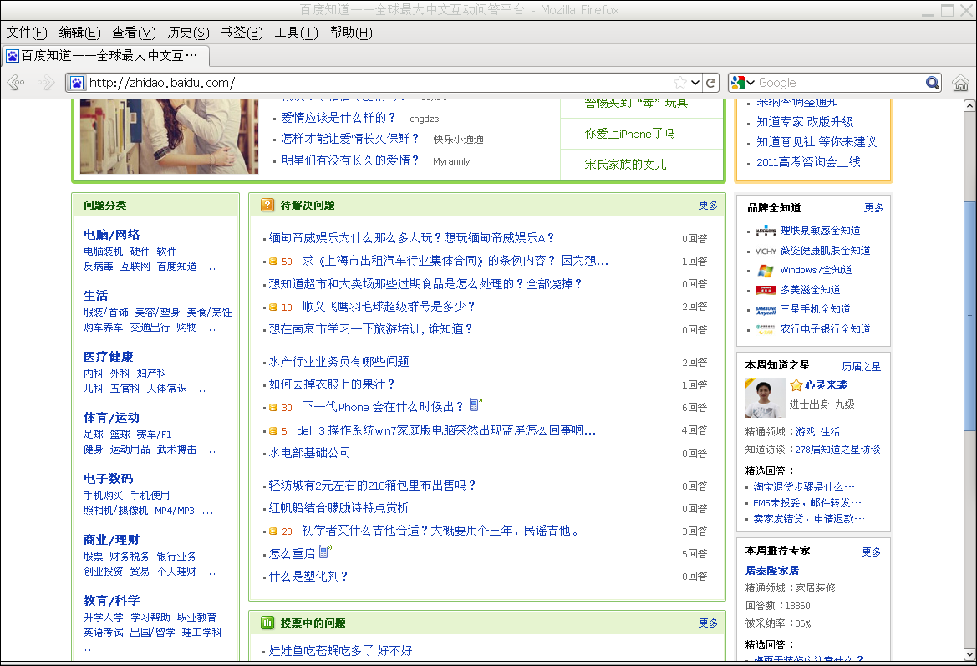Click the scrollbar's down arrow
This screenshot has height=666, width=977.
[969, 655]
